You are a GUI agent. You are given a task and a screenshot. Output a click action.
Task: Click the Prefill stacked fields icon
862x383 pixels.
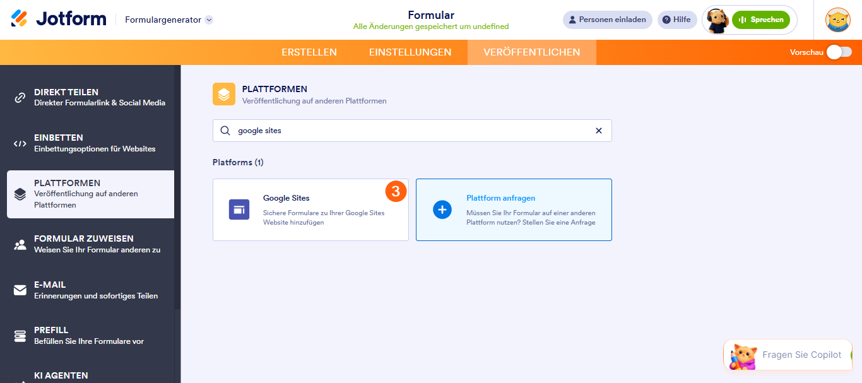[20, 336]
